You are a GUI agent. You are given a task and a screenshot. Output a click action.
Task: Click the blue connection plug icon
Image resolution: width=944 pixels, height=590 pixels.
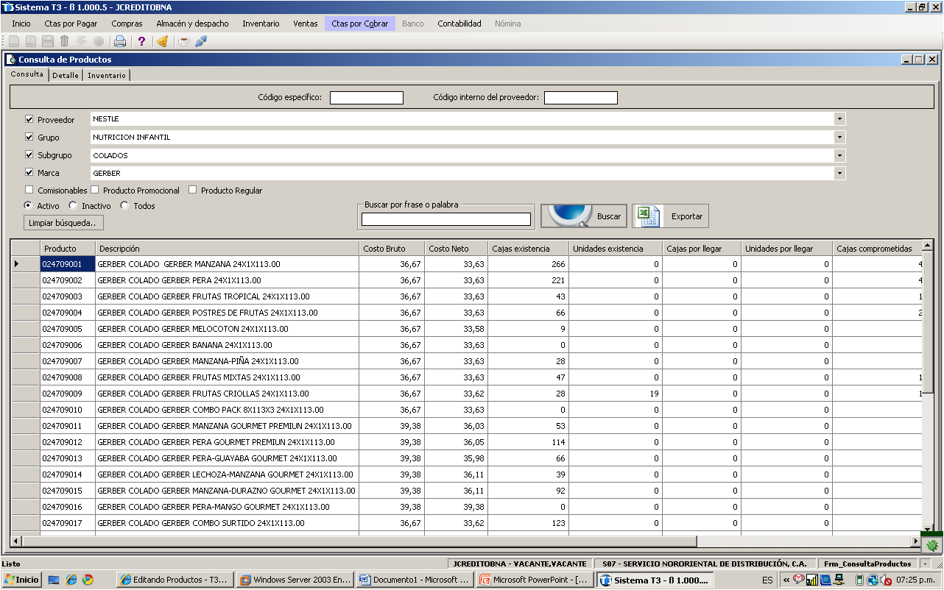201,41
